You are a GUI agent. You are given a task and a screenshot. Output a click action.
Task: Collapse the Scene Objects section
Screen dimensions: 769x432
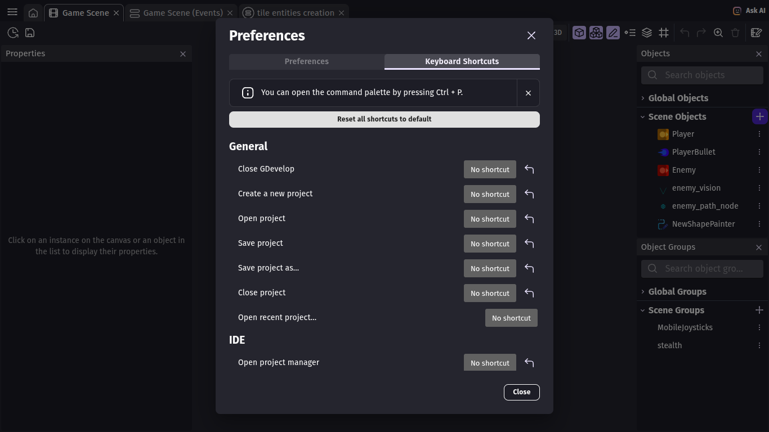pos(643,117)
